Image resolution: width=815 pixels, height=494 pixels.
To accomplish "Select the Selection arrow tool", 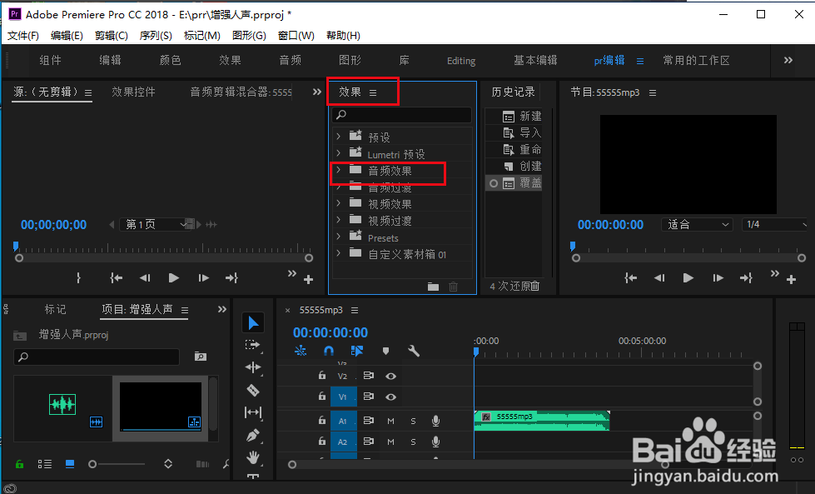I will pos(253,323).
